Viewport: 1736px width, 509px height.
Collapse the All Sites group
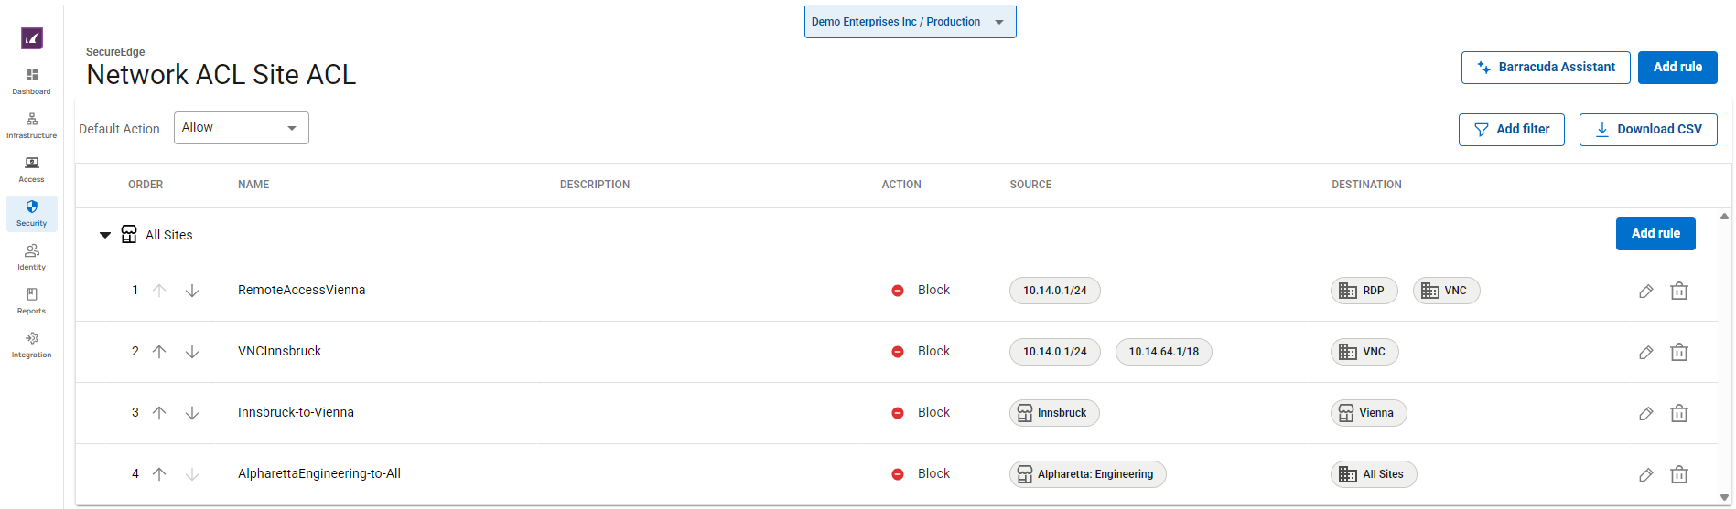pyautogui.click(x=105, y=236)
